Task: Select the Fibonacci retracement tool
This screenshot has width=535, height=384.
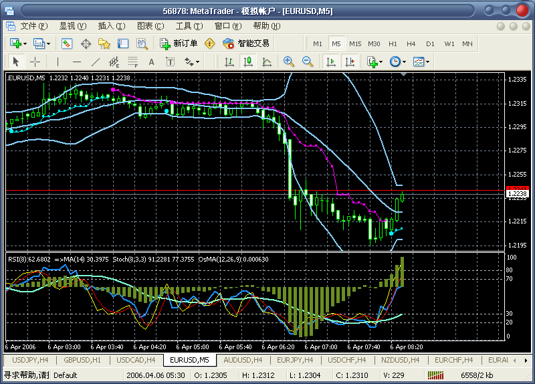Action: [x=132, y=62]
